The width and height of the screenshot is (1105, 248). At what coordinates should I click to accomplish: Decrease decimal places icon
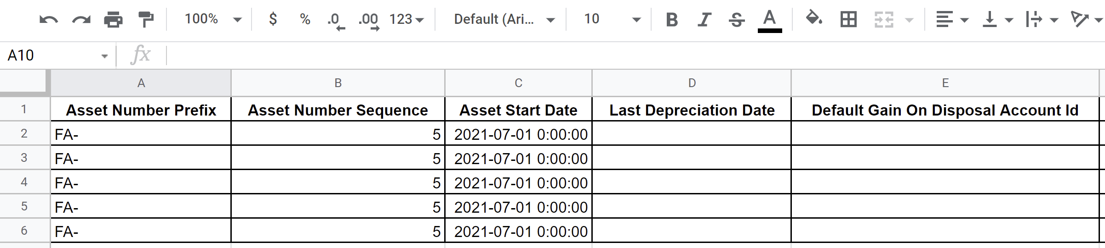click(336, 21)
